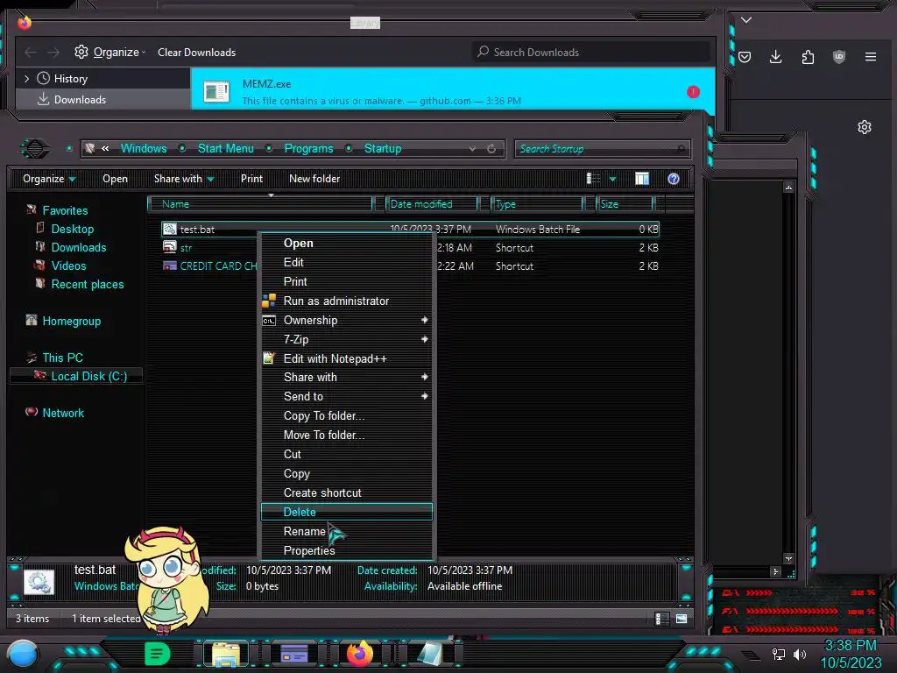The width and height of the screenshot is (897, 673).
Task: Sort by Size column header
Action: (625, 204)
